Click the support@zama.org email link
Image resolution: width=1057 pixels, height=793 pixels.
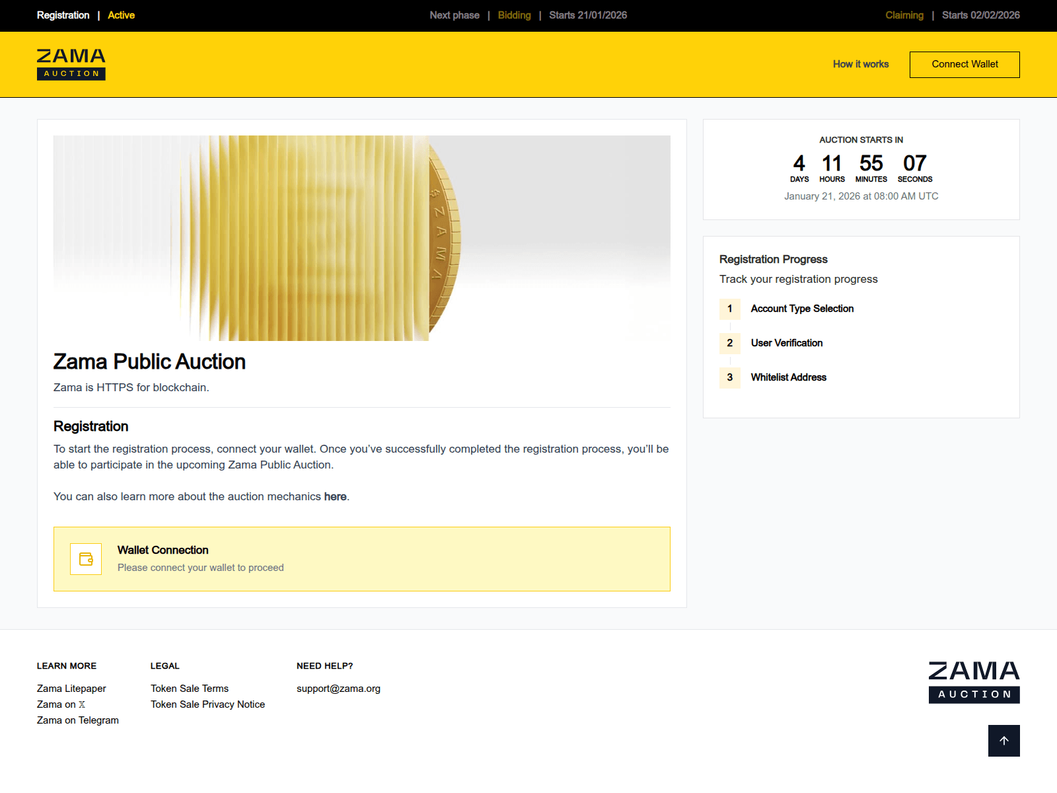click(x=338, y=689)
